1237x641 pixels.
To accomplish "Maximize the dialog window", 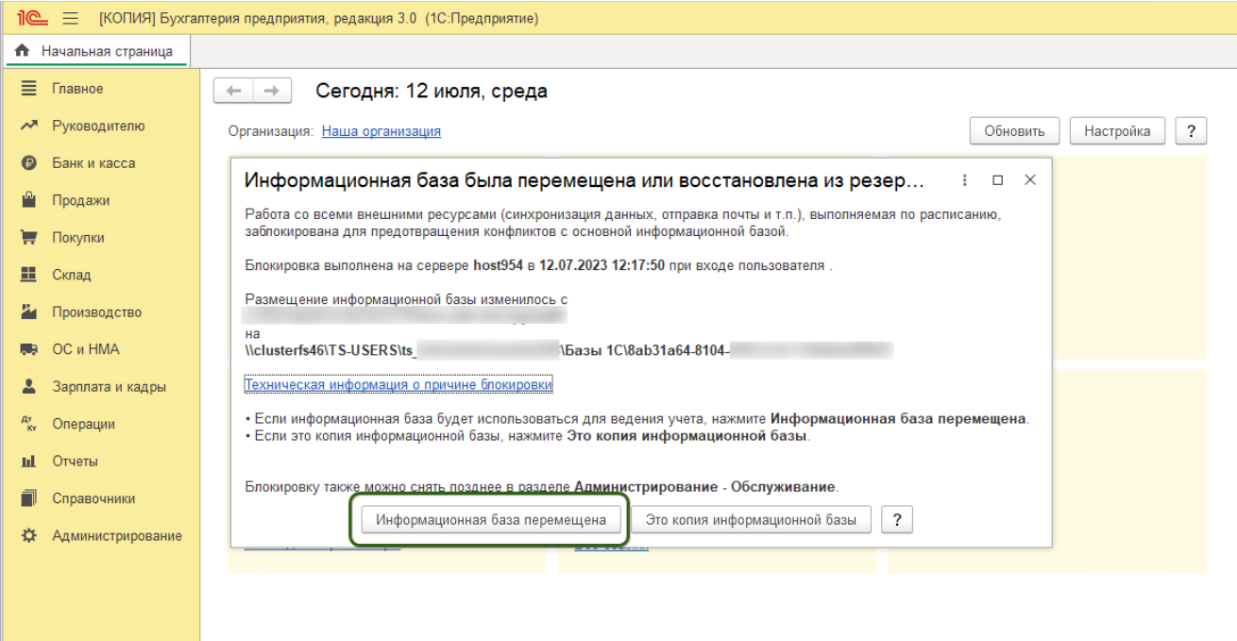I will tap(997, 179).
